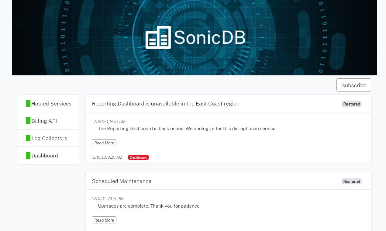
Task: Click green status indicator beside sidebar Dashboard
Action: (x=28, y=155)
